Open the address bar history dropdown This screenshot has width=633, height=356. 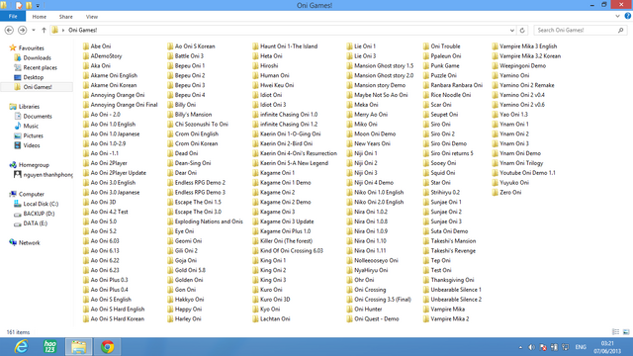(x=512, y=31)
